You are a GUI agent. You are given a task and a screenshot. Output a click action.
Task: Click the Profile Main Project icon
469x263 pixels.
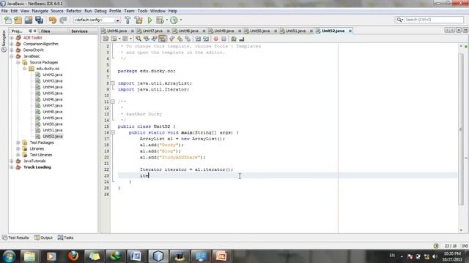pyautogui.click(x=174, y=20)
